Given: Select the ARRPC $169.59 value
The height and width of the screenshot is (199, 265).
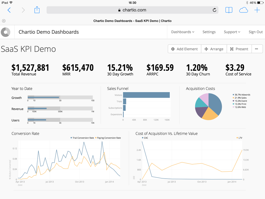Looking at the screenshot, I should pos(160,68).
